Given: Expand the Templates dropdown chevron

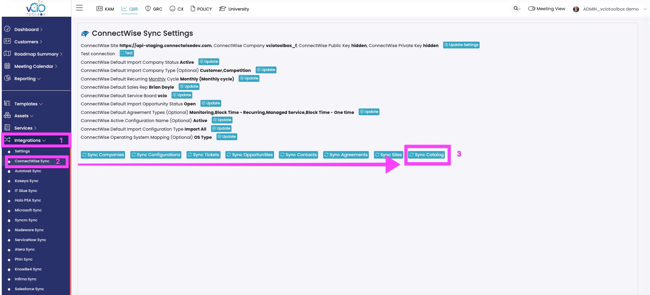Looking at the screenshot, I should coord(41,104).
